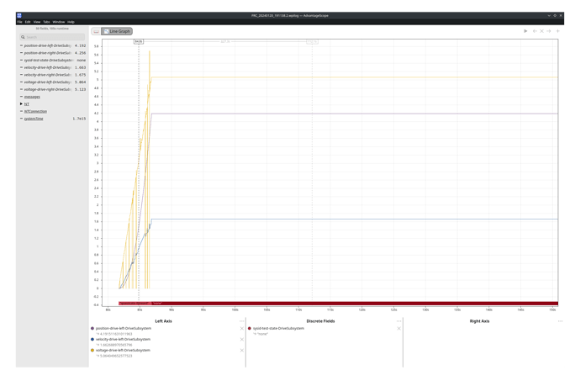Image resolution: width=580 pixels, height=386 pixels.
Task: Open the View menu
Action: [37, 22]
